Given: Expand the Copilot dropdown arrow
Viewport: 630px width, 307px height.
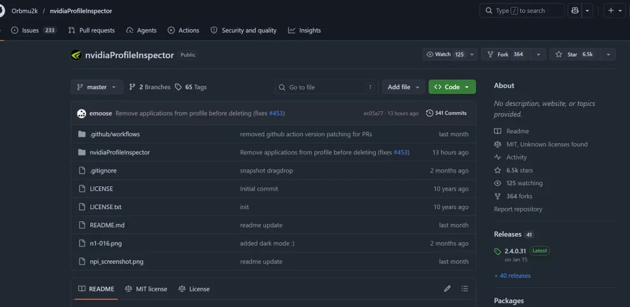Looking at the screenshot, I should click(587, 11).
